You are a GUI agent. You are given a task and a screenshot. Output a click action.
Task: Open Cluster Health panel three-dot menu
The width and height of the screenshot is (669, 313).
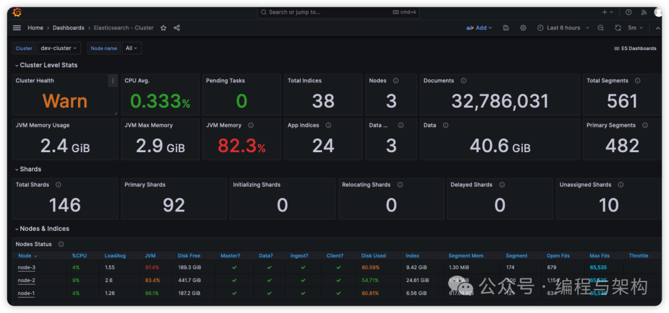tap(113, 80)
